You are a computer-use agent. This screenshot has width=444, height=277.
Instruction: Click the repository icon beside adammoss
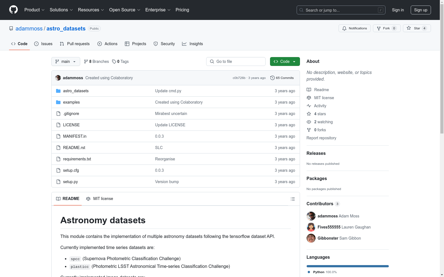tap(11, 29)
